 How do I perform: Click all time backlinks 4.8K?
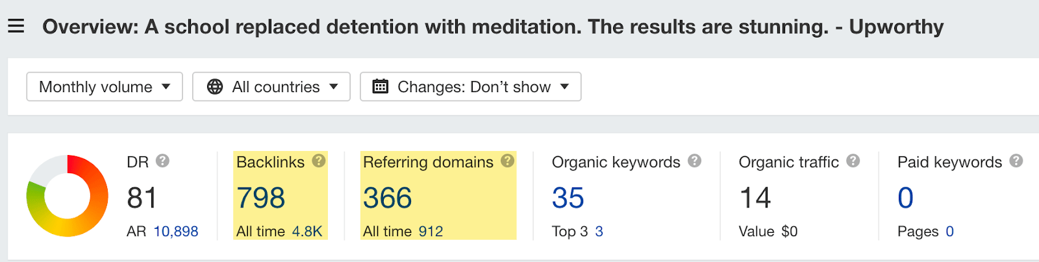(307, 232)
